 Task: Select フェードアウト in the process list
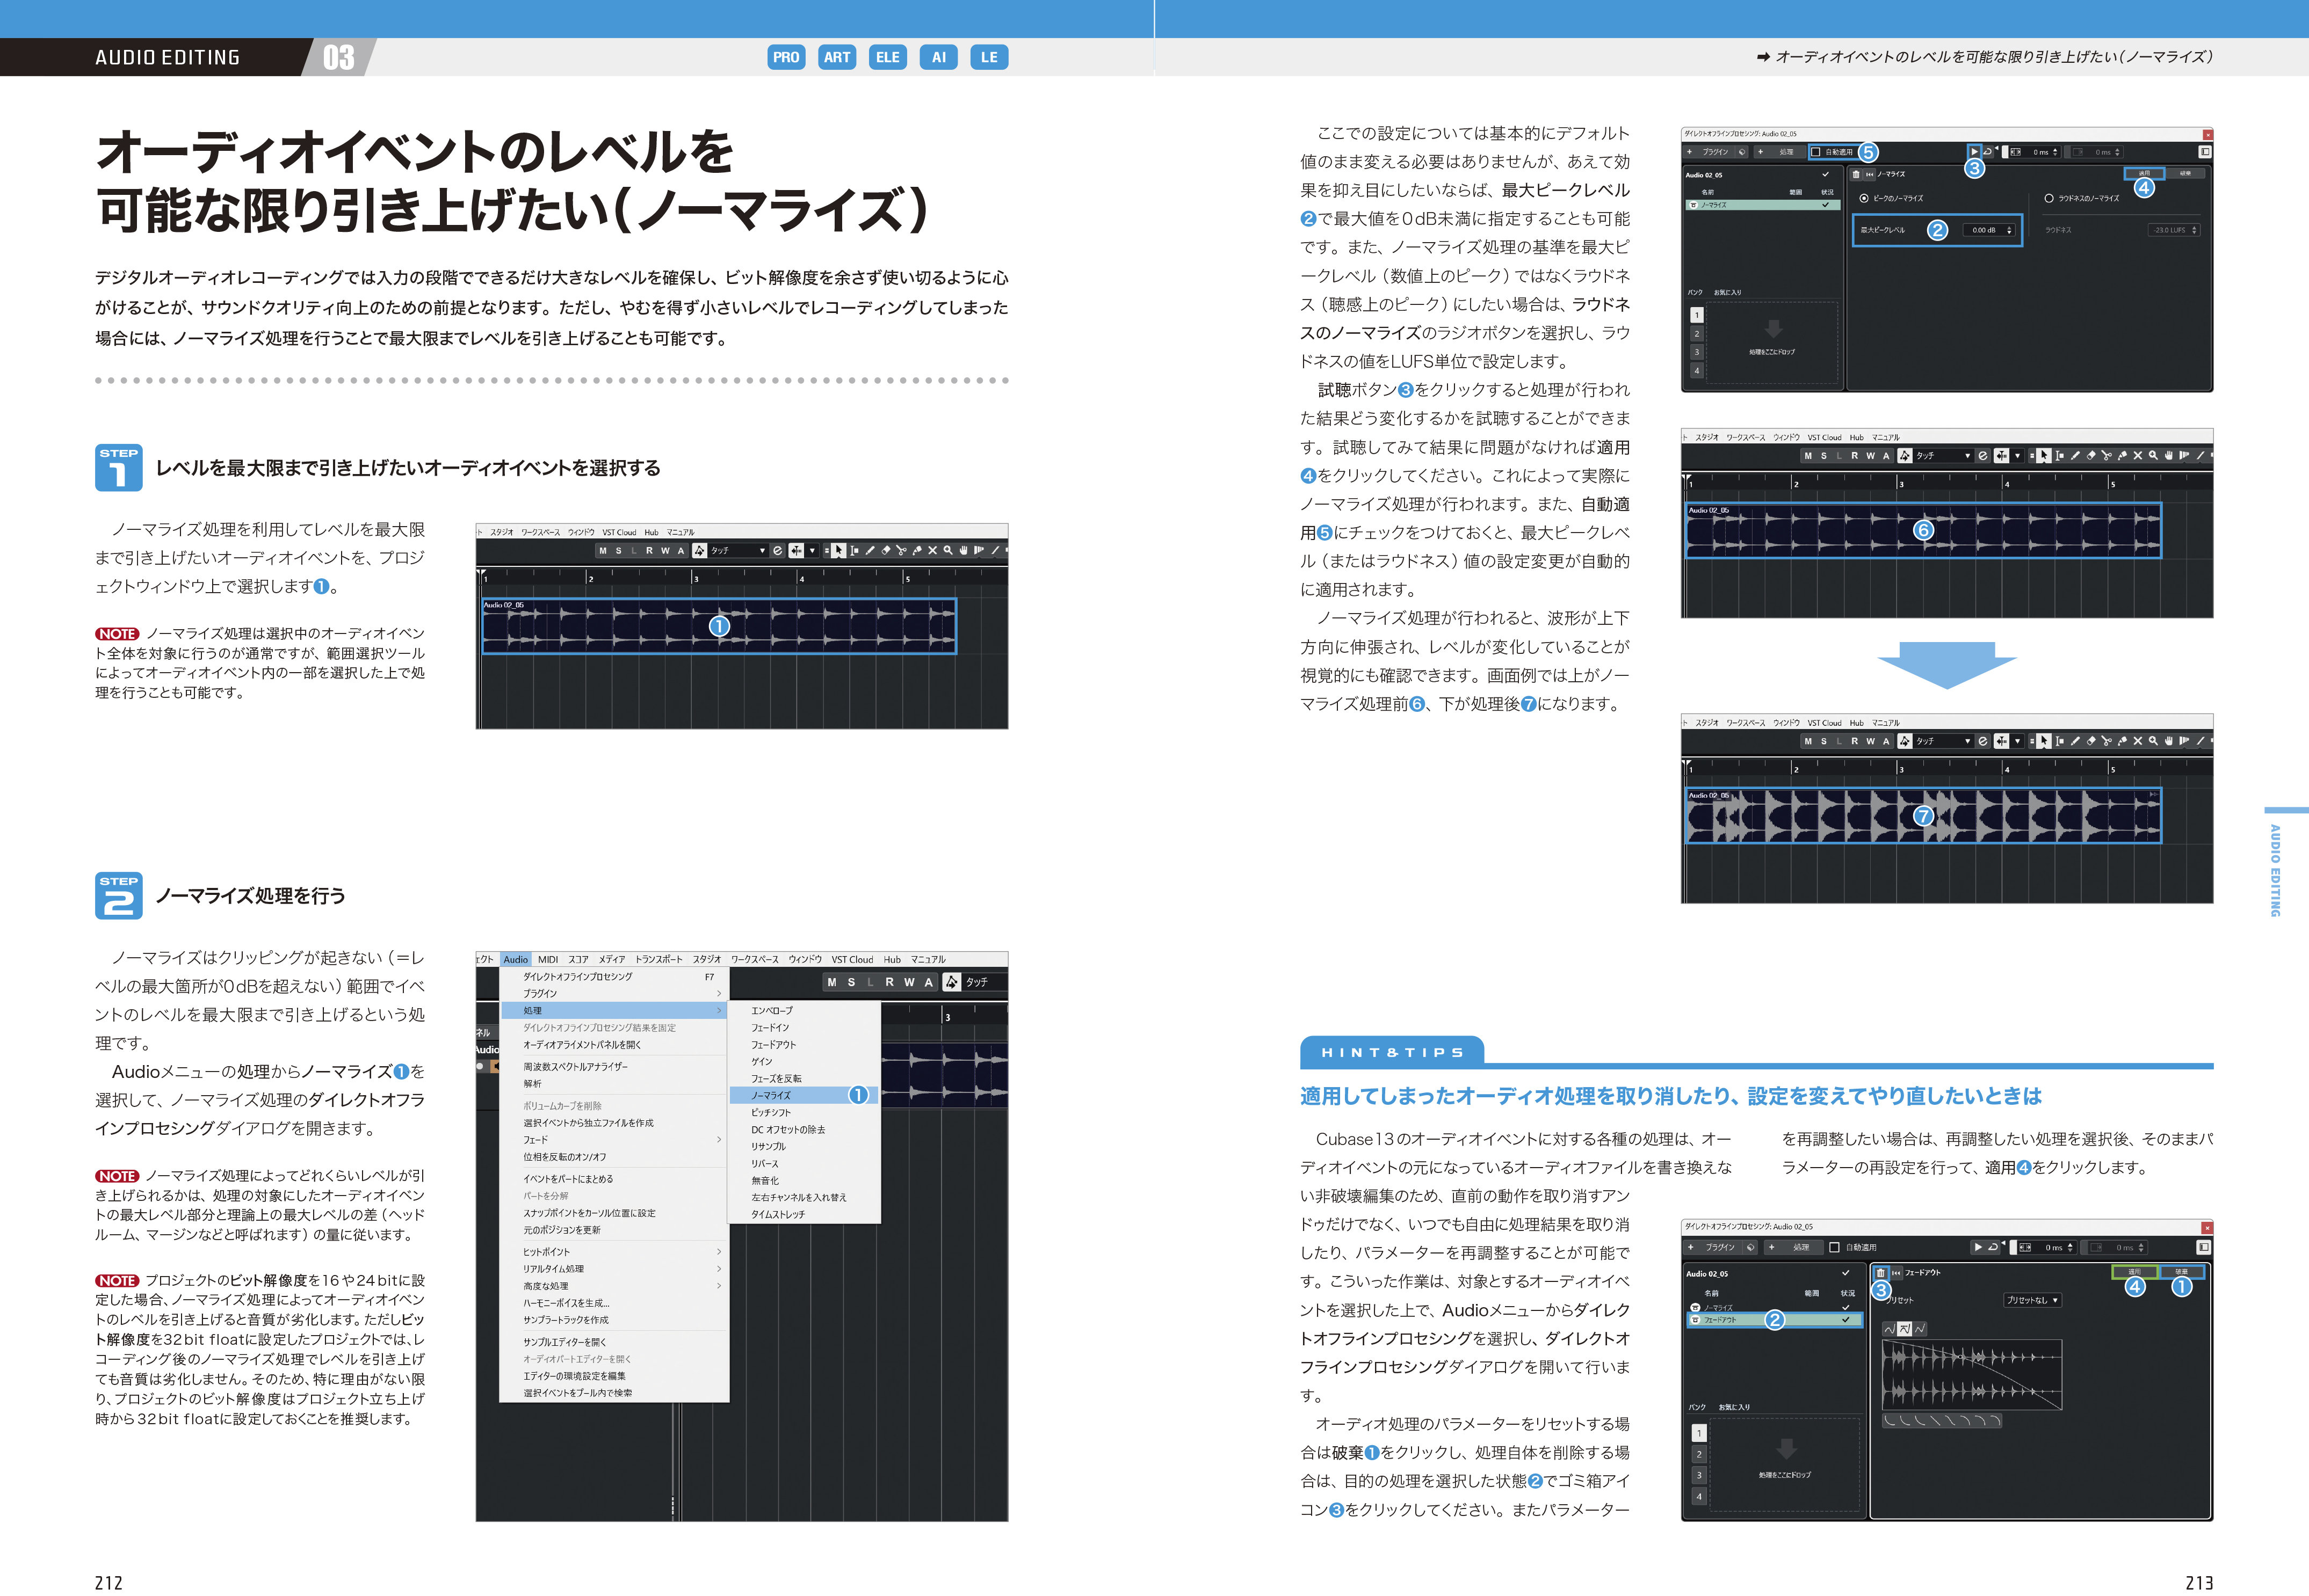pos(1720,1320)
